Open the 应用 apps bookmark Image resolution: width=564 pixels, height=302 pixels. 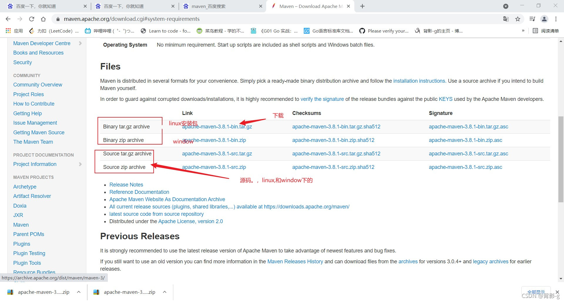(14, 31)
